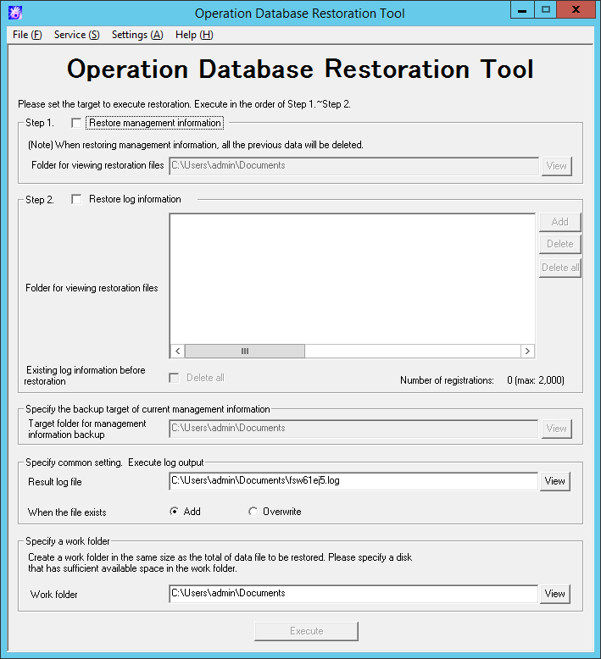Click the Delete button beside folder list

coord(559,244)
